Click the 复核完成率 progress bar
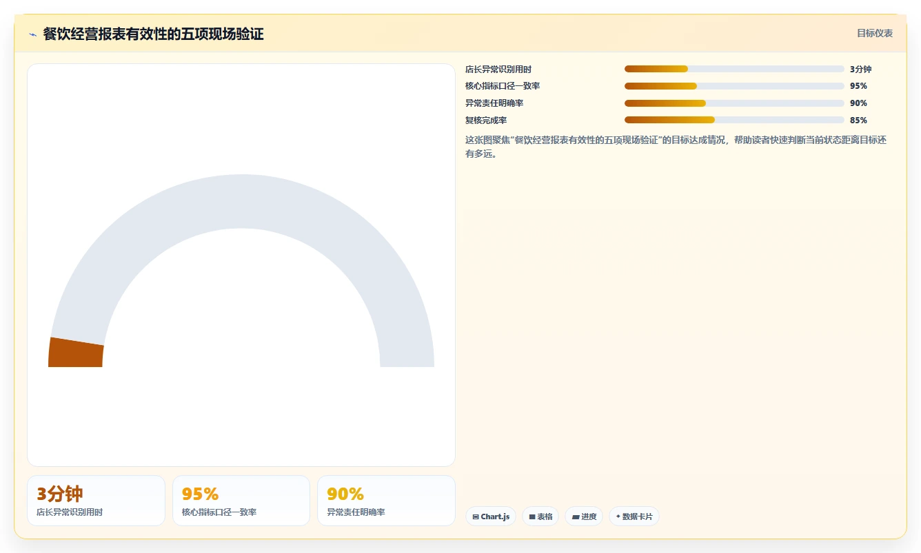 tap(734, 120)
